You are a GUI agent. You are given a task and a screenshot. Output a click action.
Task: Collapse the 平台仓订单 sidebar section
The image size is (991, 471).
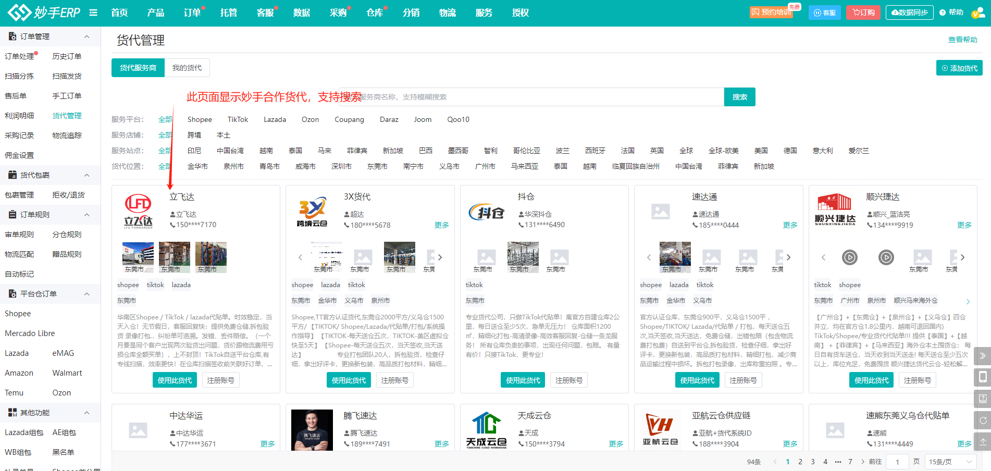(x=86, y=294)
